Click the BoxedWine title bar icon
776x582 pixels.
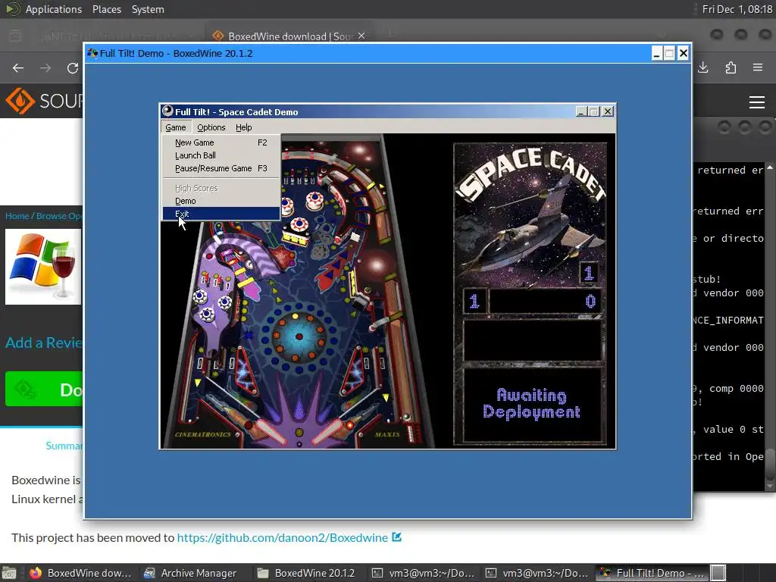click(92, 53)
